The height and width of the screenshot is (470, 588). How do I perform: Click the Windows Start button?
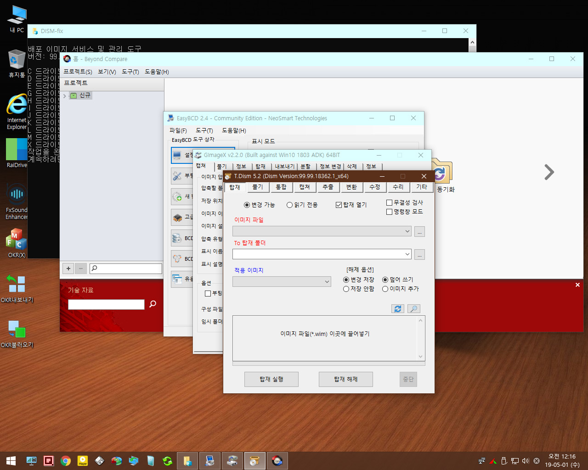[11, 461]
